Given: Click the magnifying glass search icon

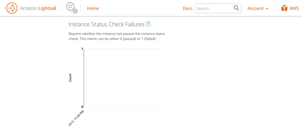Looking at the screenshot, I should click(x=236, y=8).
